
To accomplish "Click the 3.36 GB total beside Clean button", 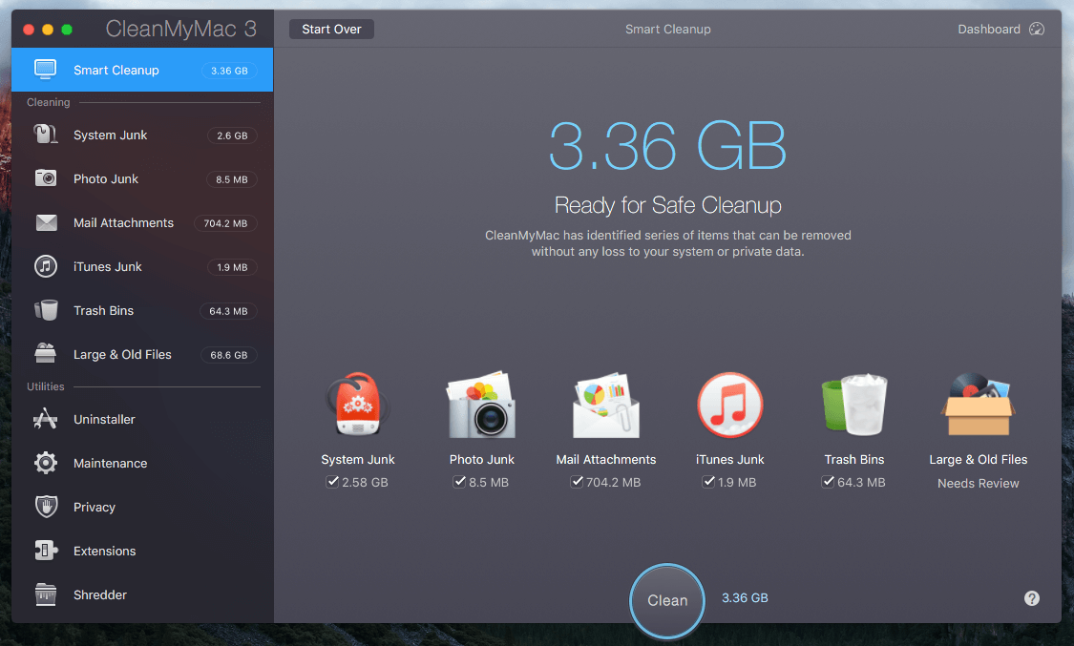I will pos(745,597).
